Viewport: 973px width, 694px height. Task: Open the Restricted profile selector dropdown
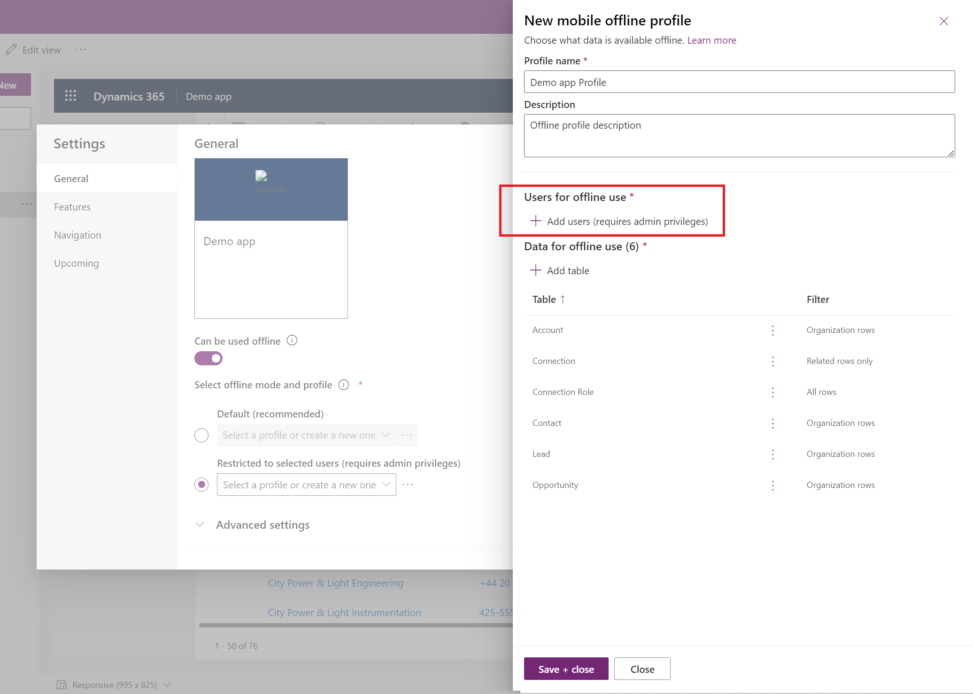[x=306, y=485]
